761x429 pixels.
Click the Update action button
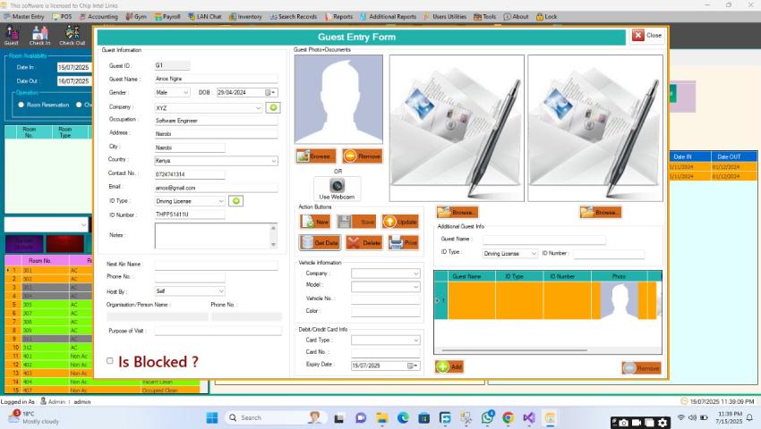[x=400, y=222]
